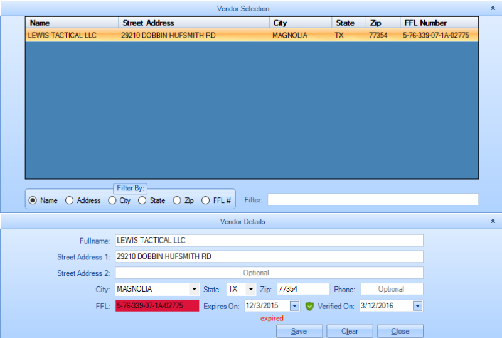
Task: Click the Fullname input field
Action: (x=269, y=241)
